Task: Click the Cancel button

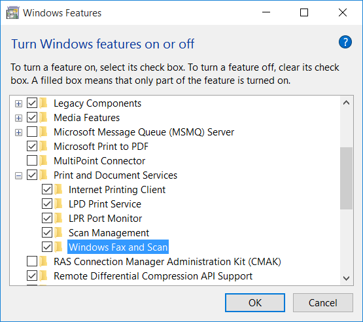Action: tap(322, 303)
